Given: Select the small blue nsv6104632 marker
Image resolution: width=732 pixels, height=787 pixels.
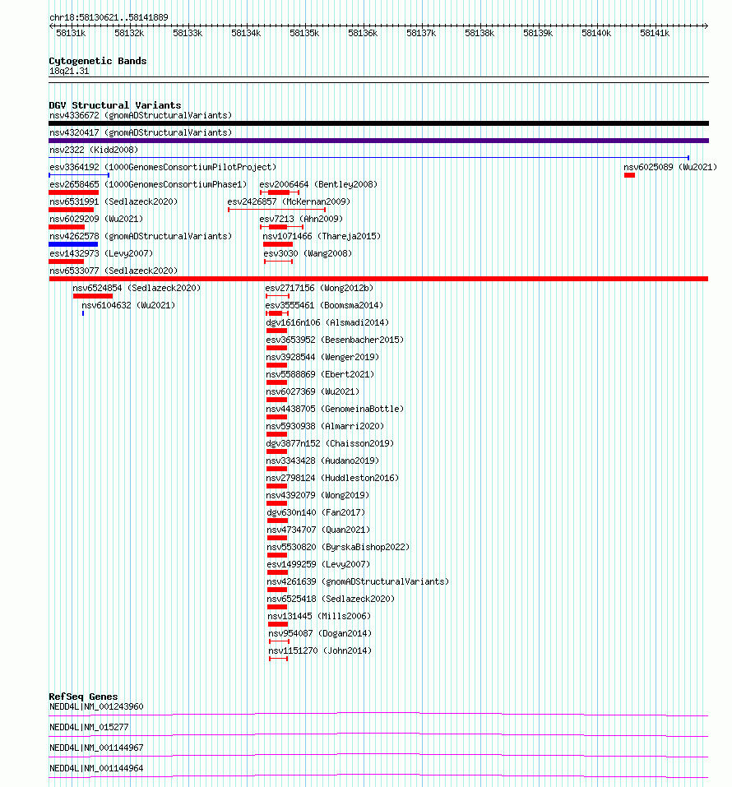Looking at the screenshot, I should click(83, 313).
